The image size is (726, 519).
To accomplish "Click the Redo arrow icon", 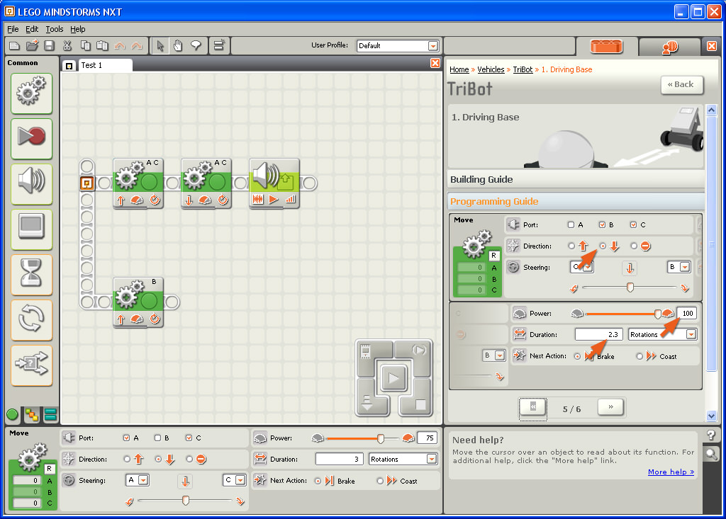I will 137,46.
